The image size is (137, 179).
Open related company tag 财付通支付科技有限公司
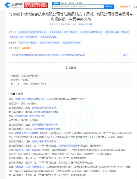[91, 32]
